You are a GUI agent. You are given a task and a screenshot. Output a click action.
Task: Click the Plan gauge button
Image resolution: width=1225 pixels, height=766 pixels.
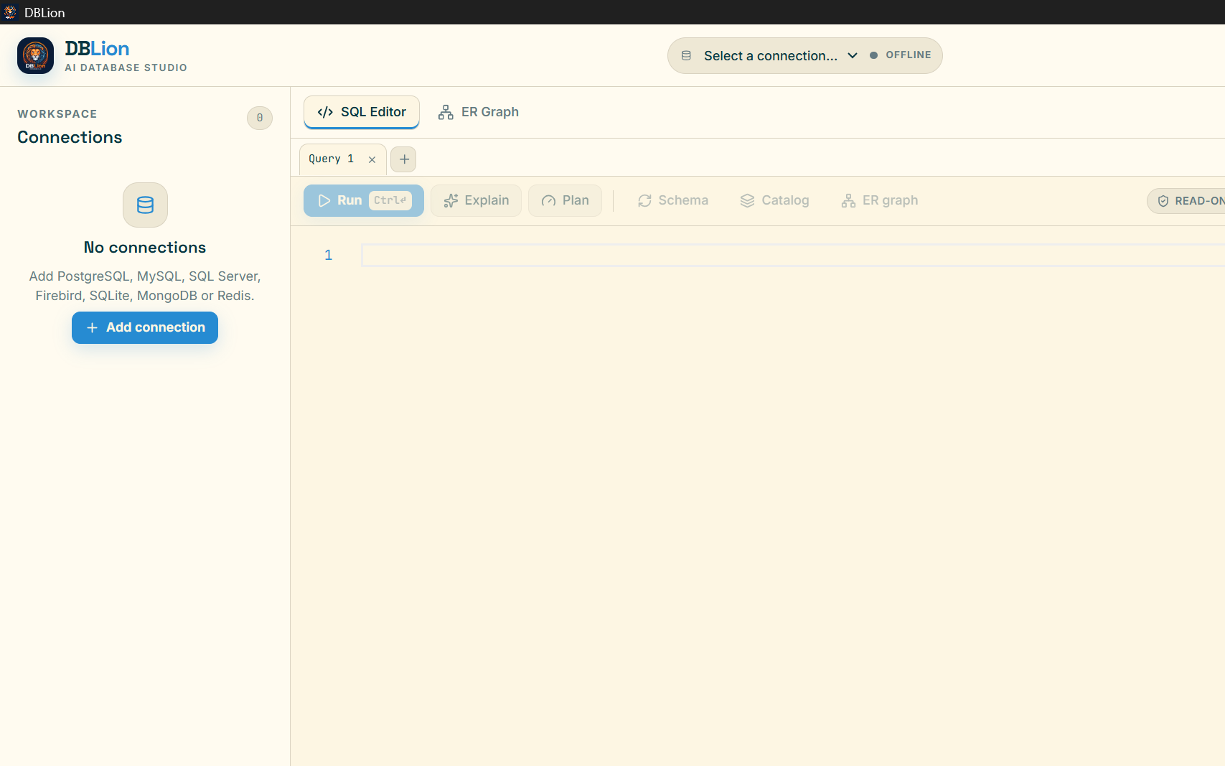565,200
